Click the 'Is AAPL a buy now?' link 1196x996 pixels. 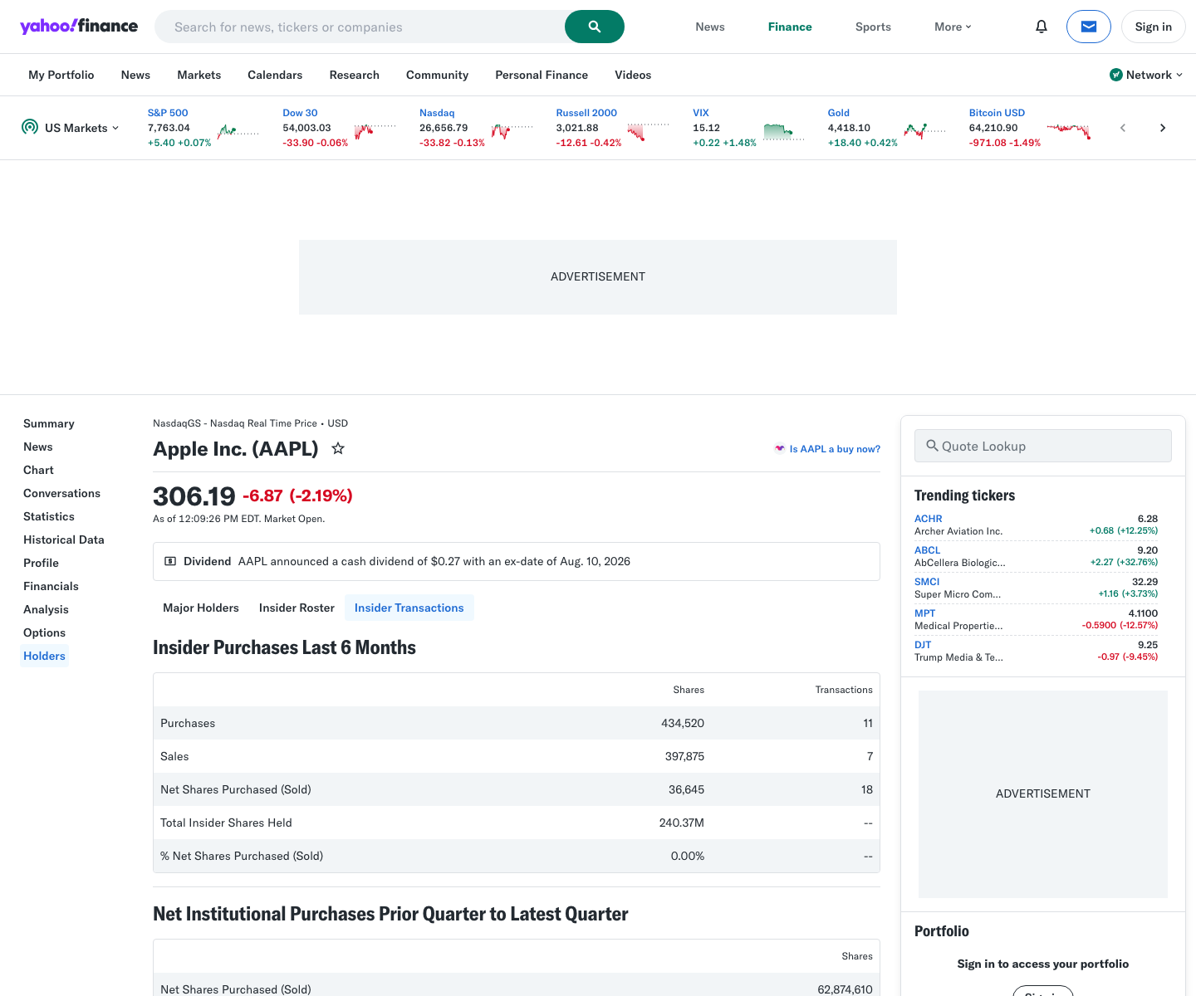point(827,449)
